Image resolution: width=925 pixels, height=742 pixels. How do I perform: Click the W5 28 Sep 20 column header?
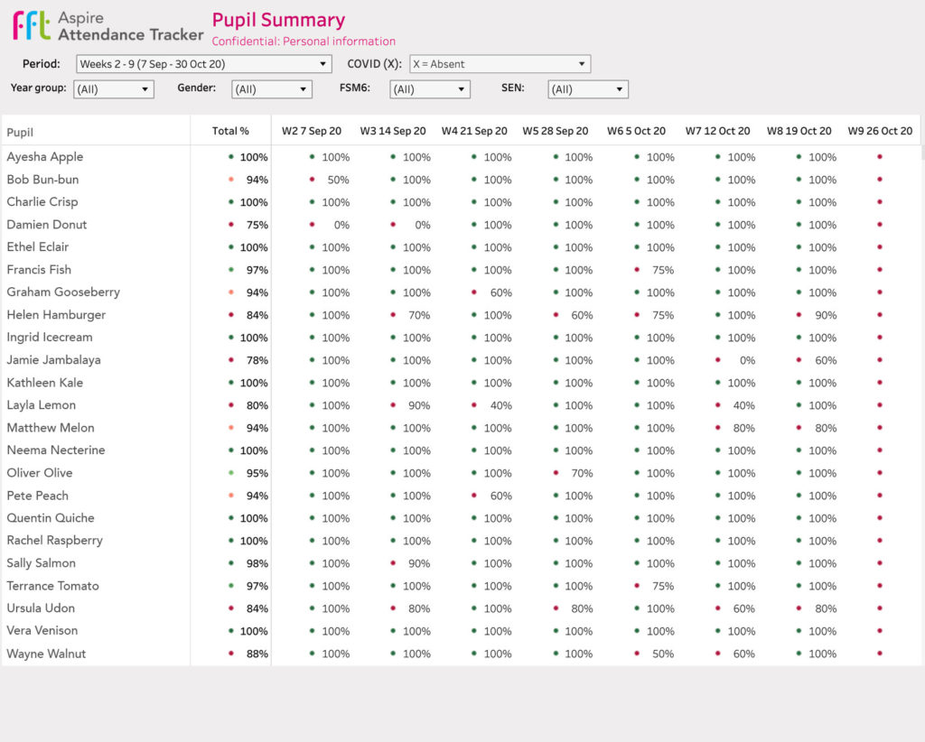coord(555,131)
